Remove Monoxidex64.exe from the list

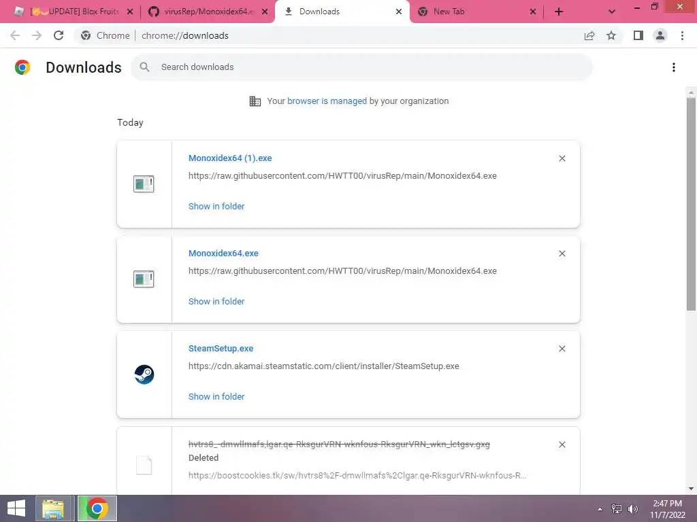[x=562, y=254]
